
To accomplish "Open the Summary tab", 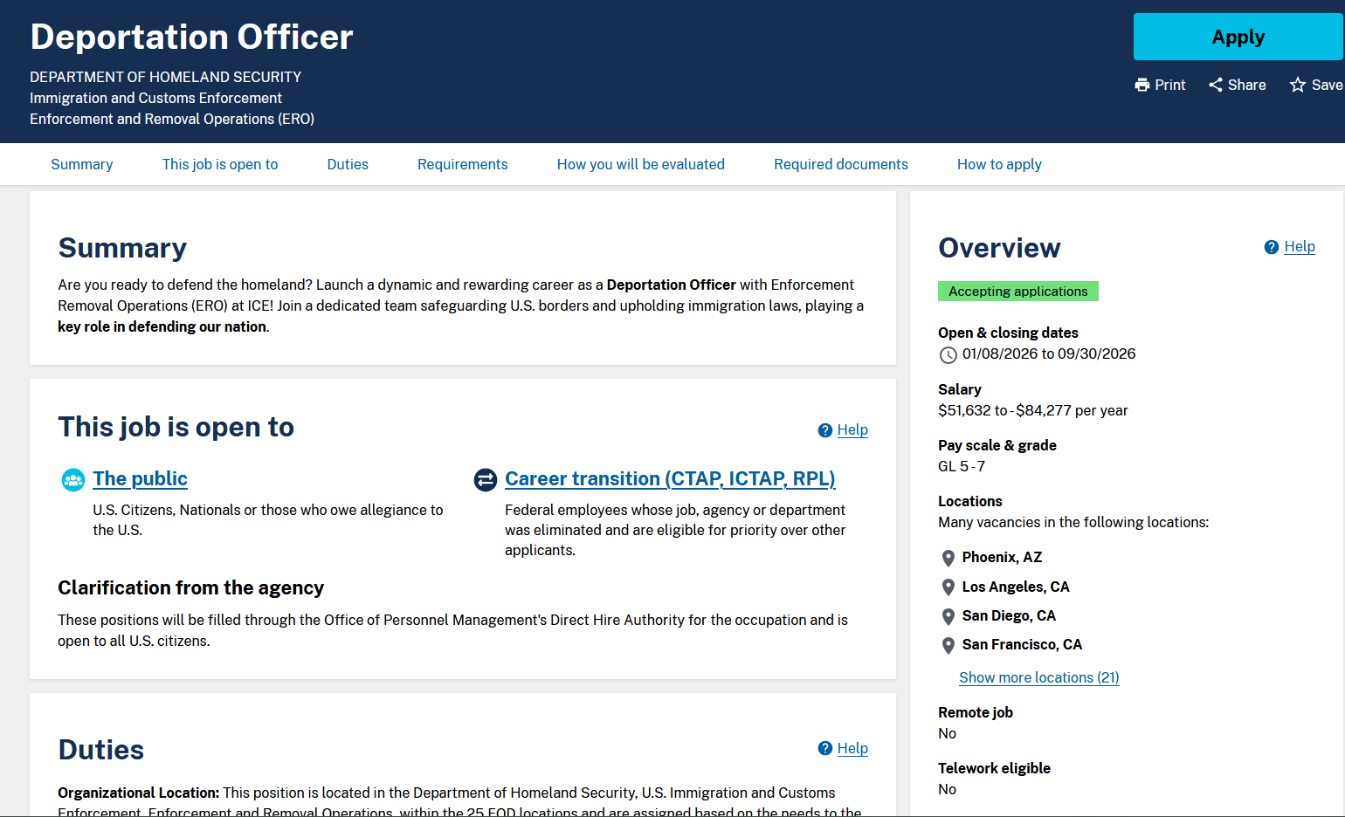I will [82, 164].
